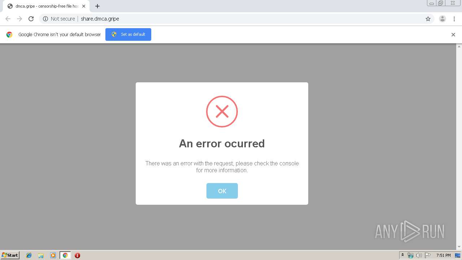
Task: Open File Explorer folder from taskbar
Action: (x=41, y=255)
